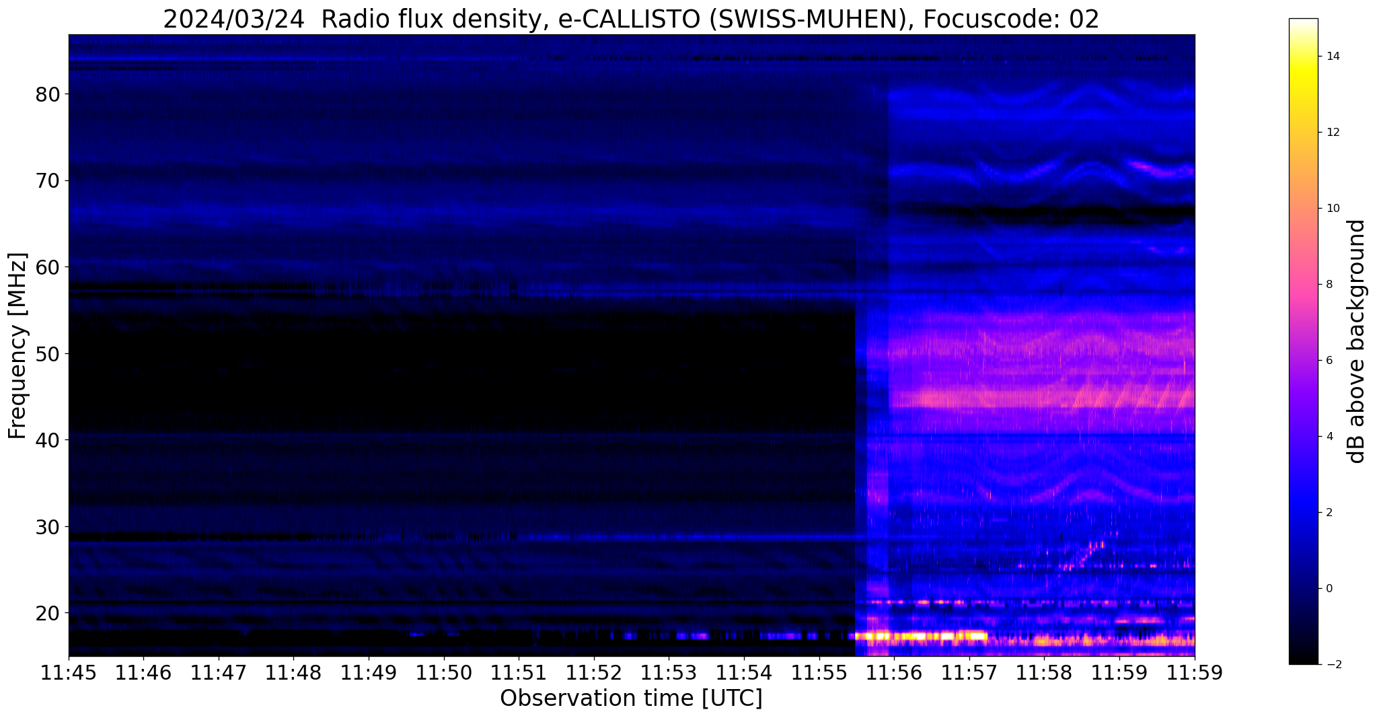This screenshot has height=718, width=1377.
Task: Click the 'Frequency [MHz]' y-axis label
Action: [x=18, y=346]
